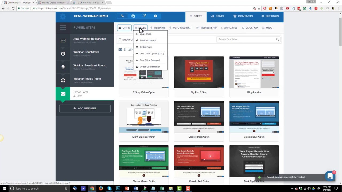Click the browser reload button
This screenshot has height=192, width=342.
pos(13,8)
